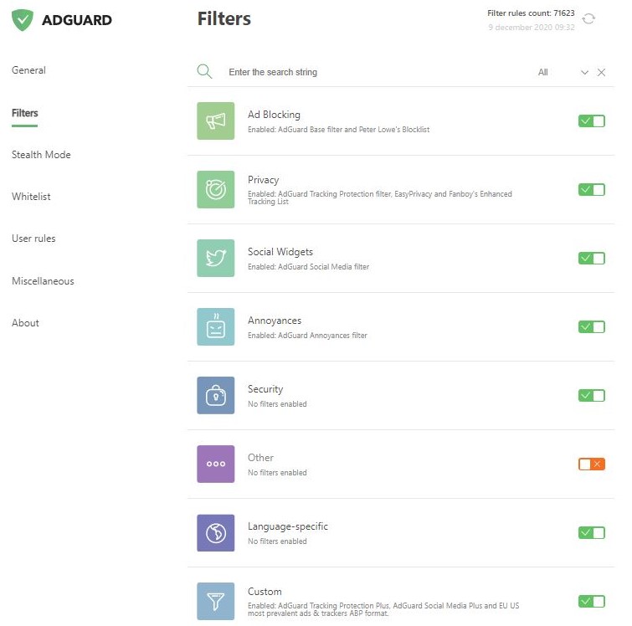Screen dimensions: 632x626
Task: Click the Ad Blocking category title
Action: (x=274, y=115)
